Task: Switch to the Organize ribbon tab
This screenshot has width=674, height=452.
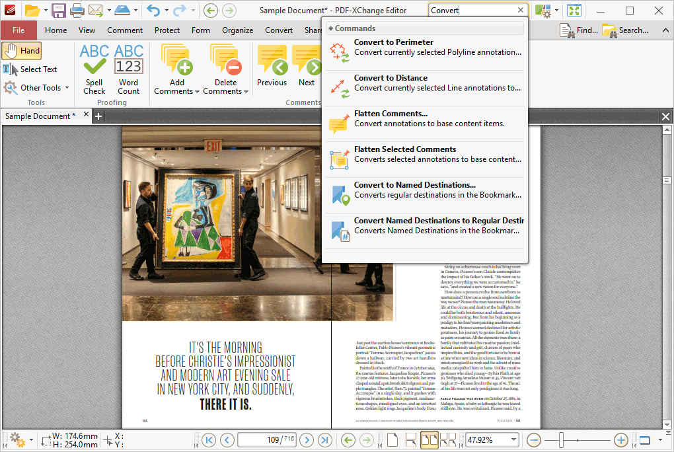Action: 237,30
